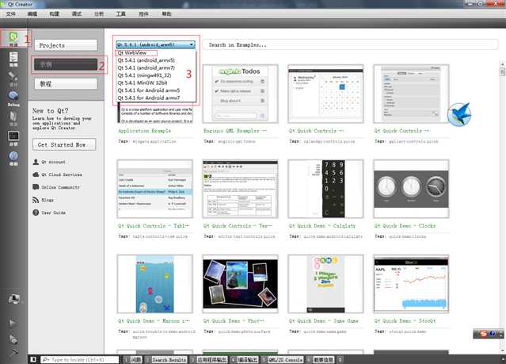
Task: Click the examples scrollbar up arrow
Action: 503,63
